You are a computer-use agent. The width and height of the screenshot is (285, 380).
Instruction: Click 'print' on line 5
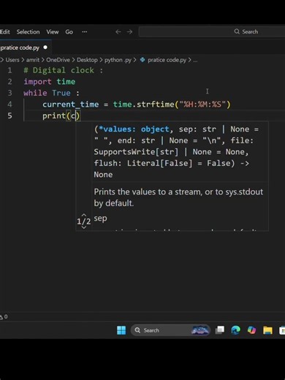pos(54,116)
